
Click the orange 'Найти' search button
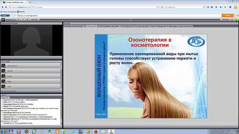(x=227, y=16)
